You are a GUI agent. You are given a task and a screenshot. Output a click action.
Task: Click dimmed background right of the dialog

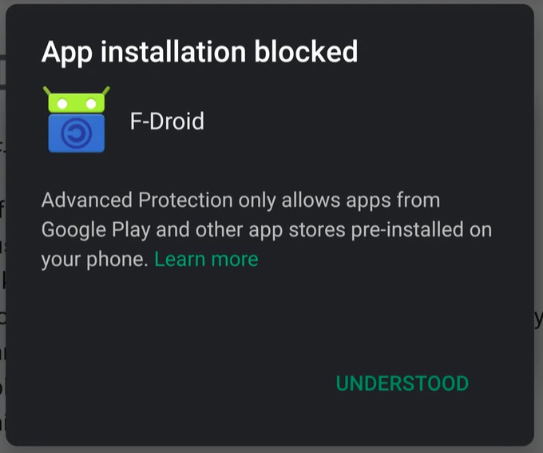(539, 240)
